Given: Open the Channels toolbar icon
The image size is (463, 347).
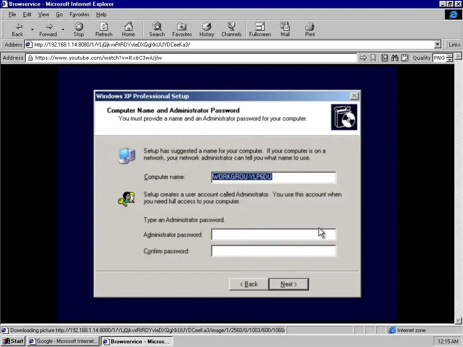Looking at the screenshot, I should [231, 29].
